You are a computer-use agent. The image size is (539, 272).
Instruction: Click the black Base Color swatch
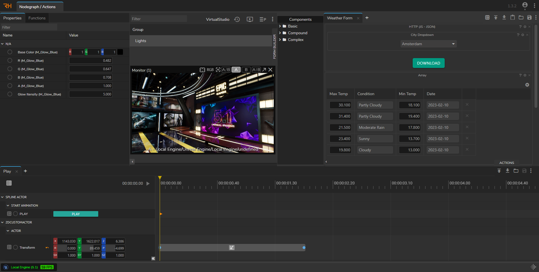[120, 52]
